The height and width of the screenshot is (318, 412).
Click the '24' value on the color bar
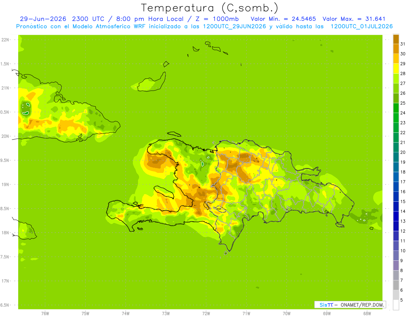403,113
